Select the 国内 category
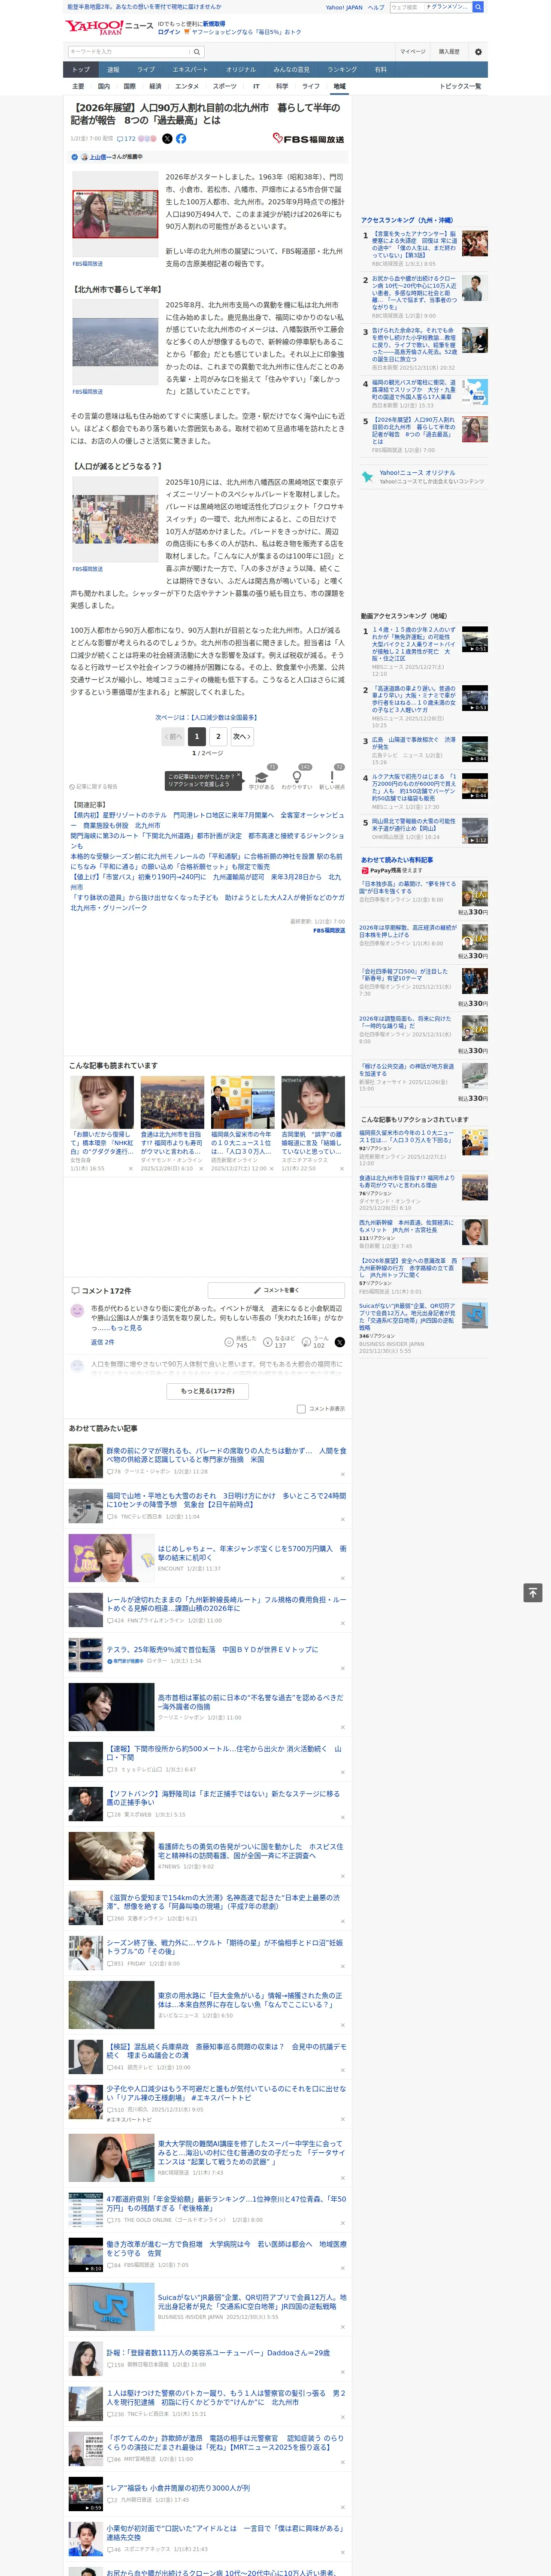This screenshot has width=551, height=2576. tap(104, 86)
